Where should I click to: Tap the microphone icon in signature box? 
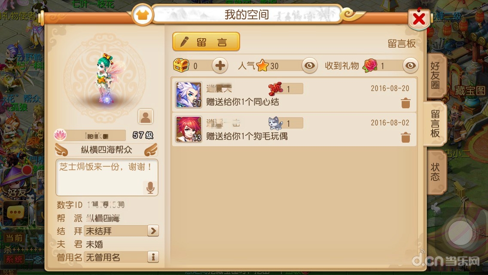coord(150,187)
